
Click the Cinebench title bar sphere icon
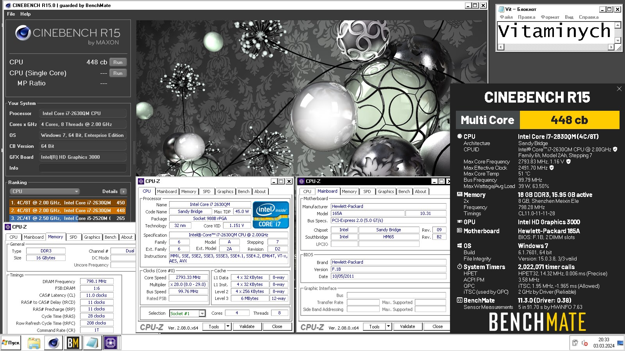tap(8, 5)
